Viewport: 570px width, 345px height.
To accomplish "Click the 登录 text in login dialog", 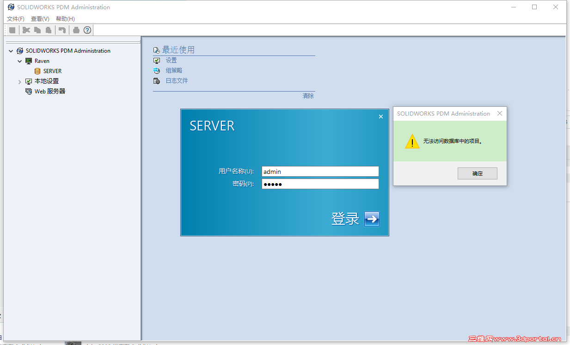I will click(x=345, y=219).
